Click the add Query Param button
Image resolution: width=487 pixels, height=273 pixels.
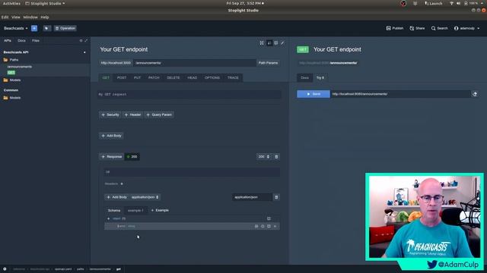pyautogui.click(x=159, y=115)
